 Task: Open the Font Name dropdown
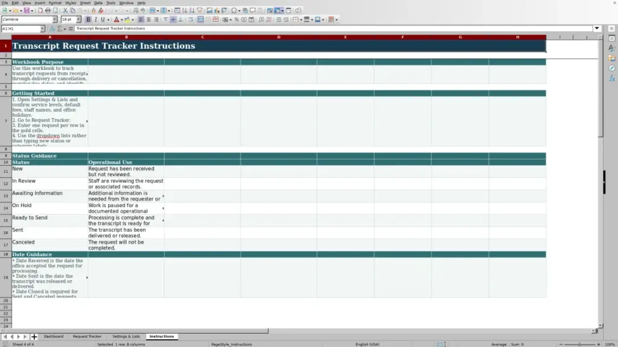pos(55,19)
